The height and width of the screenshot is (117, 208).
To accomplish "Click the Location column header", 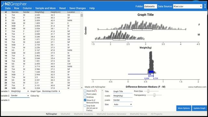I will (71, 12).
